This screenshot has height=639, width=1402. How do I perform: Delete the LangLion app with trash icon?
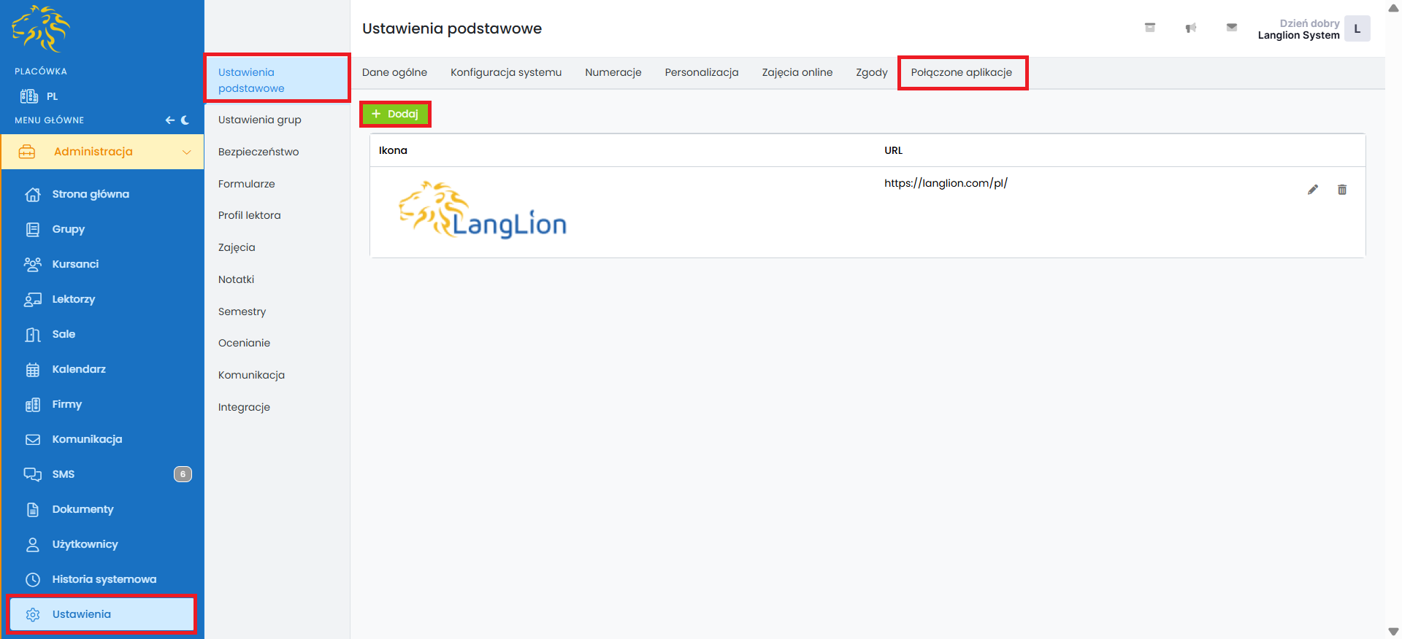tap(1341, 190)
